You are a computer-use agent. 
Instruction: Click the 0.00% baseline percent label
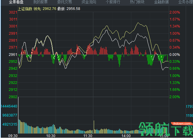[x=175, y=55]
